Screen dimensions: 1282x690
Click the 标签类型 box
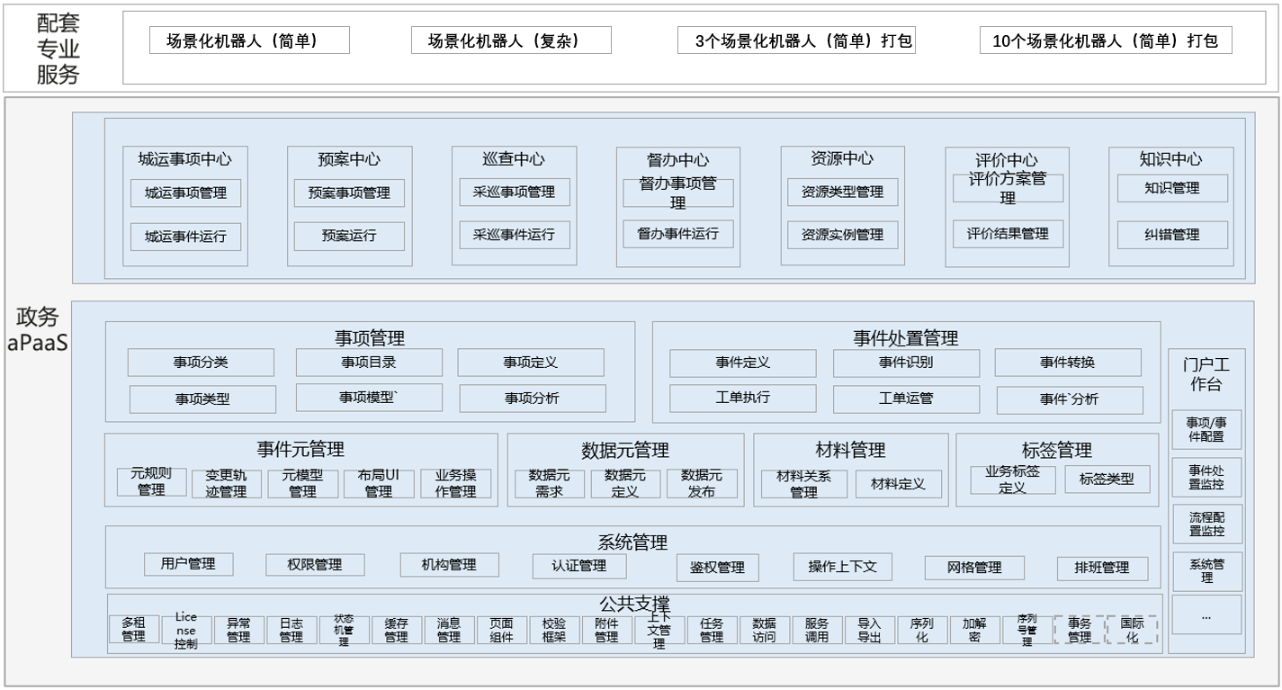pos(1107,479)
